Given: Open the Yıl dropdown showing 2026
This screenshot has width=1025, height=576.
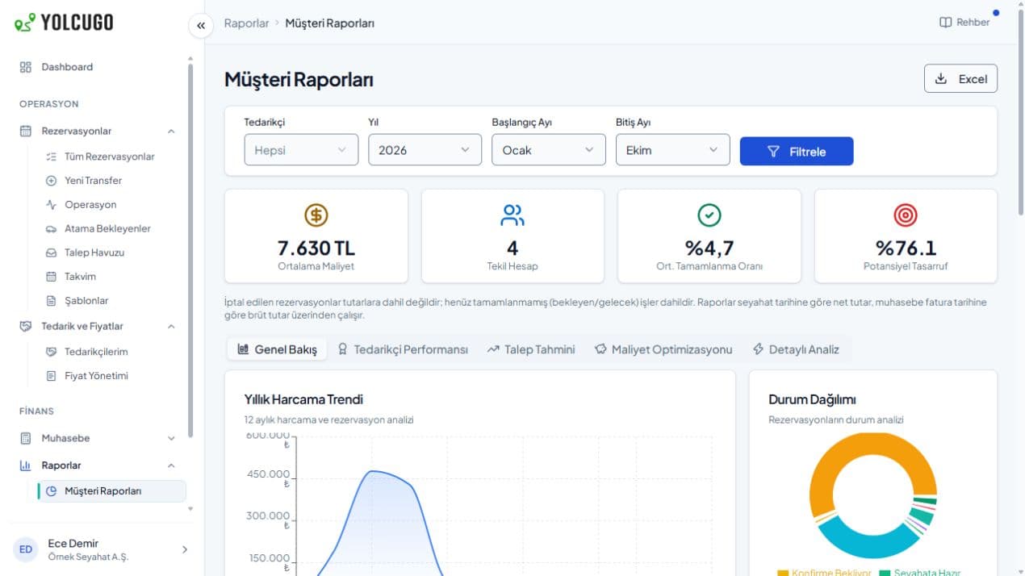Looking at the screenshot, I should (x=425, y=150).
